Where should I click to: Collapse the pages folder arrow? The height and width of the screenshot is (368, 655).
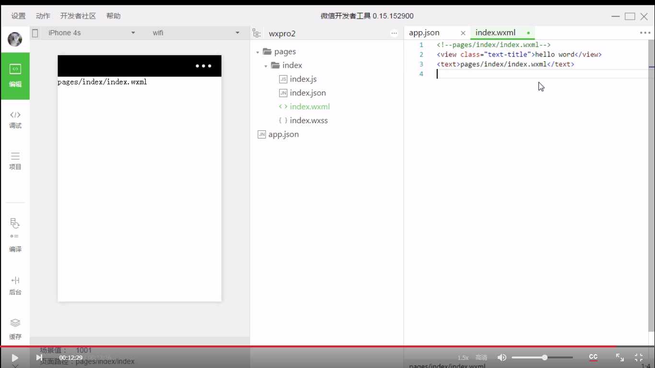click(257, 52)
